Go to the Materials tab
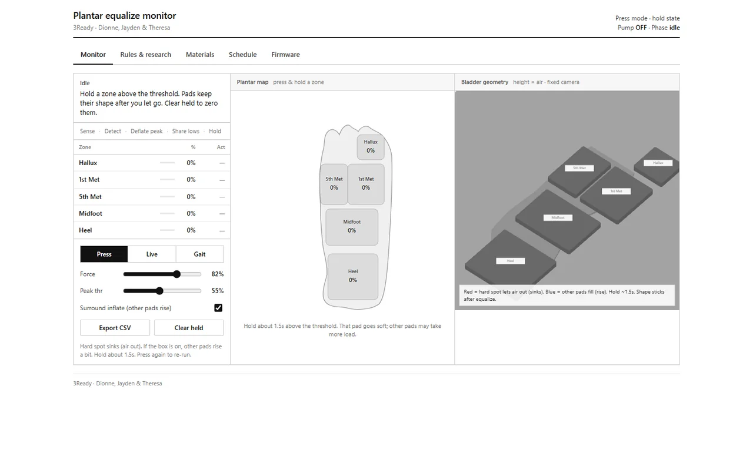 [200, 55]
